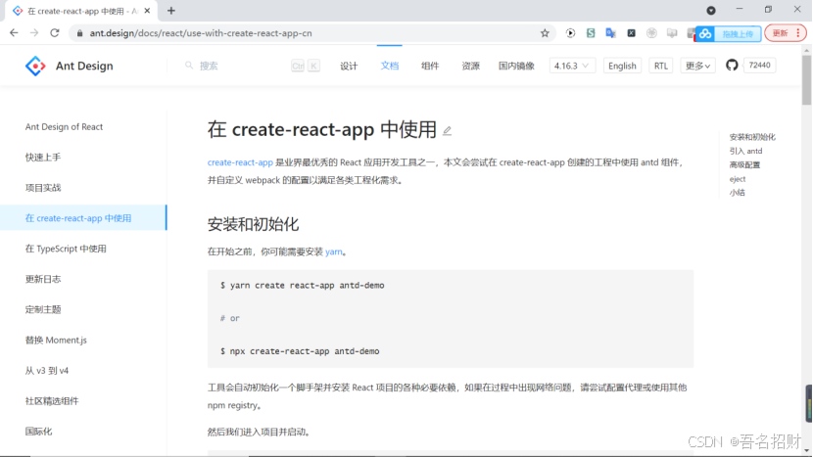Open the 文档 navigation menu

(390, 66)
